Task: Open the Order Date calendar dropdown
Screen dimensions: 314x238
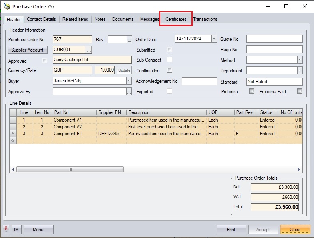Action: click(214, 39)
